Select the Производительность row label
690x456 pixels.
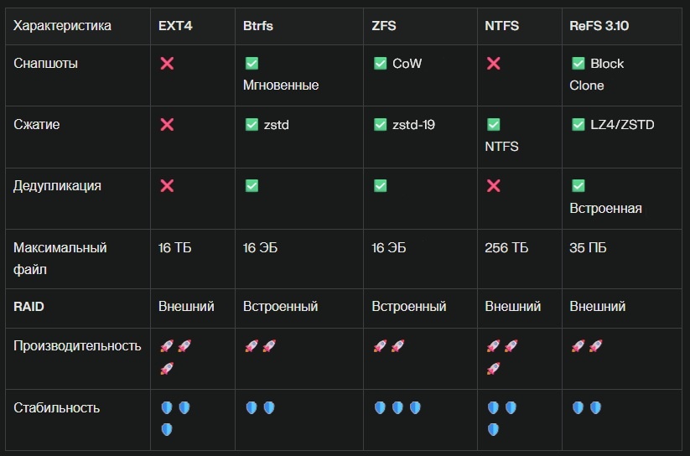pos(77,346)
